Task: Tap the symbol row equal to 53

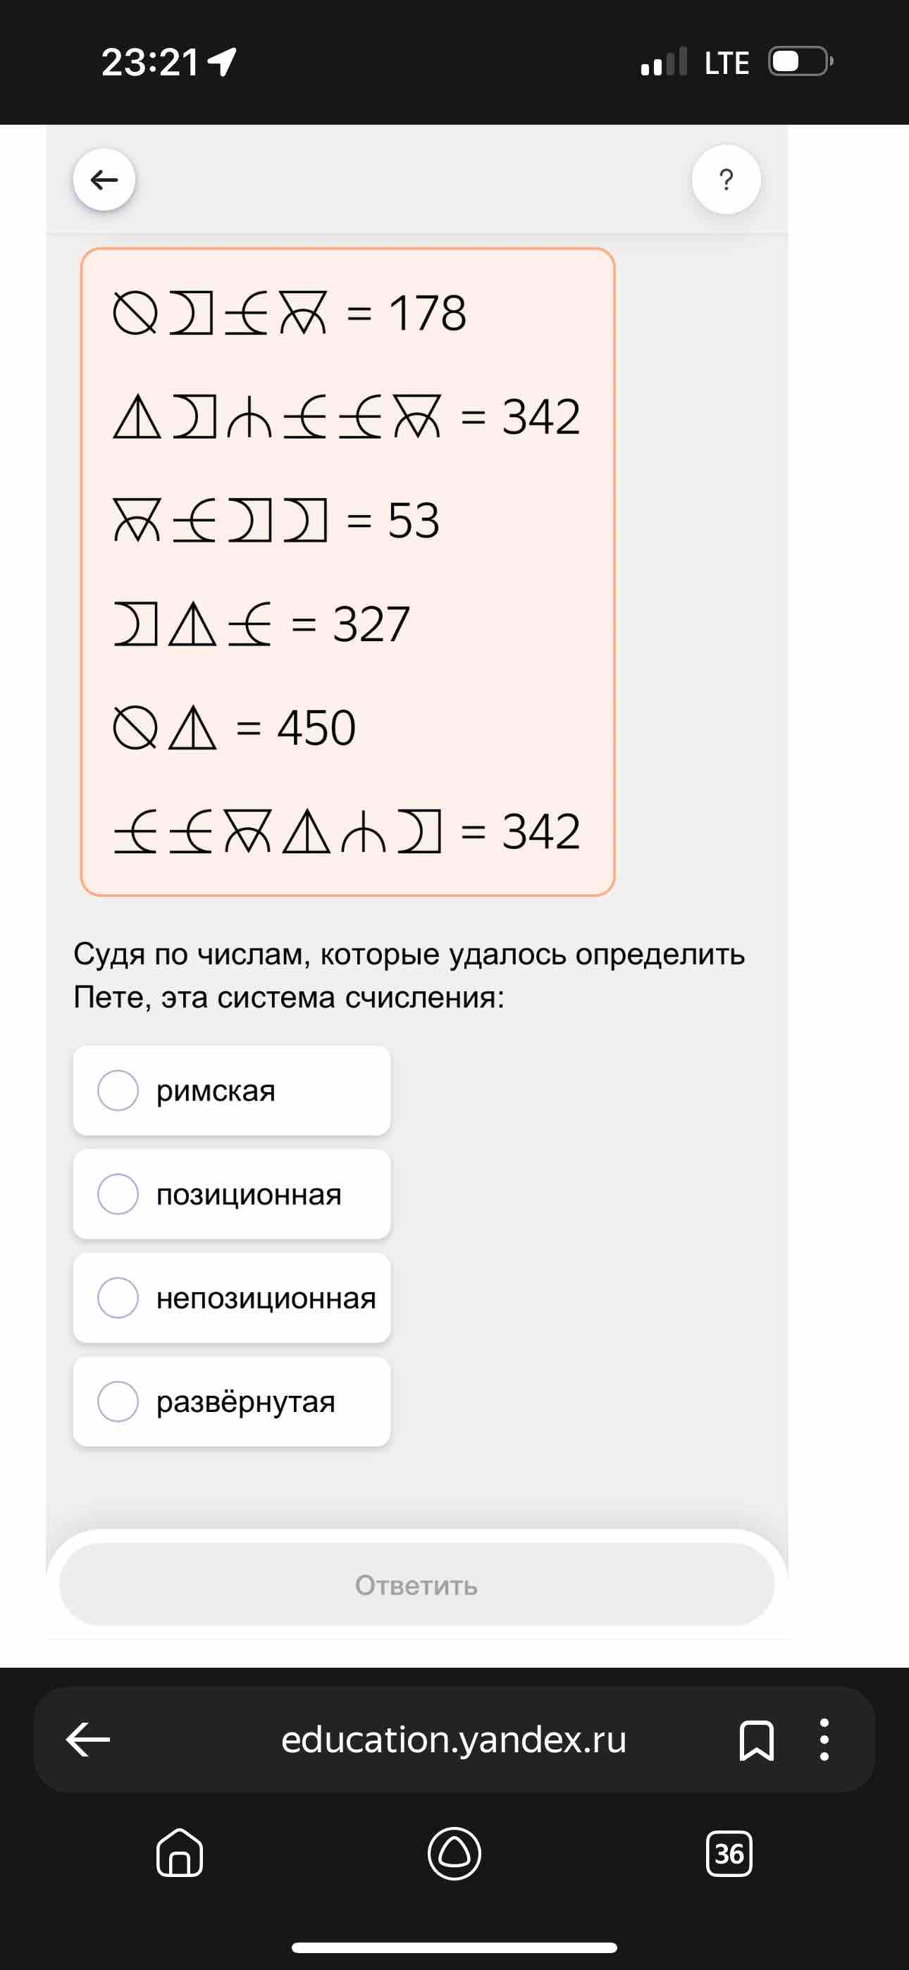Action: pos(276,520)
